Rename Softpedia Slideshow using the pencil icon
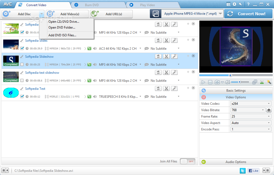The width and height of the screenshot is (274, 175). tap(22, 57)
